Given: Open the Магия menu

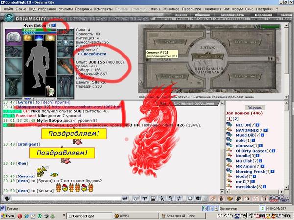Looking at the screenshot, I should click(155, 9).
